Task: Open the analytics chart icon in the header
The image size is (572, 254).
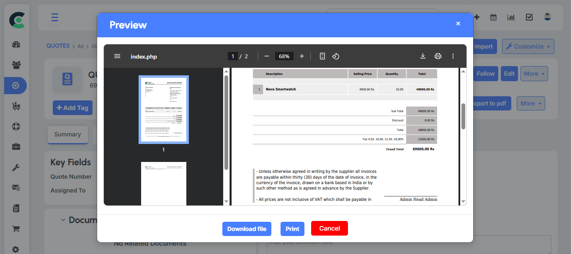Action: coord(511,17)
